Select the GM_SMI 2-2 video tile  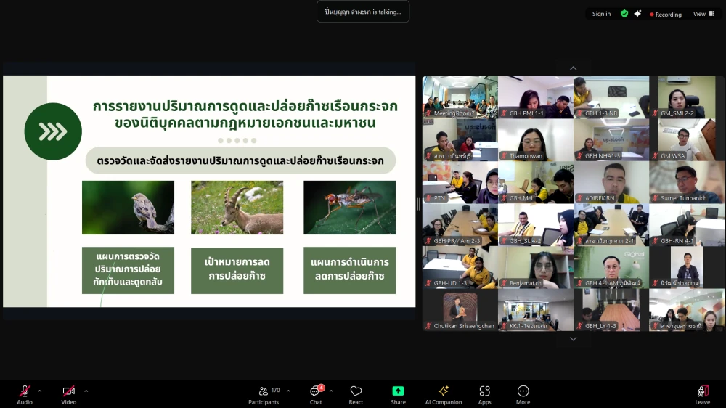click(x=687, y=97)
